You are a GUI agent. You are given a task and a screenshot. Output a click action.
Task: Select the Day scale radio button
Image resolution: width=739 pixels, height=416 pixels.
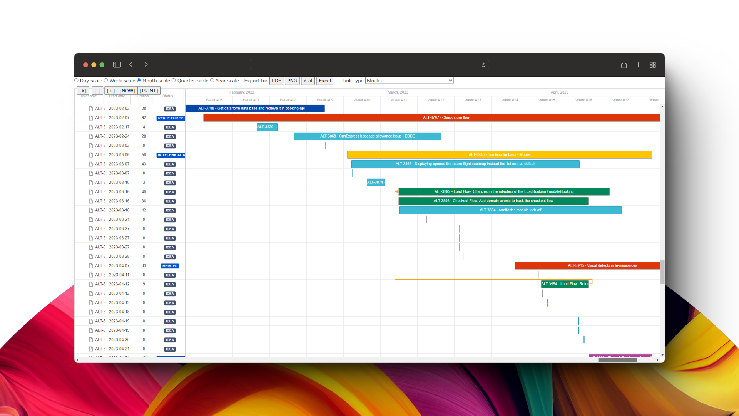click(x=77, y=81)
